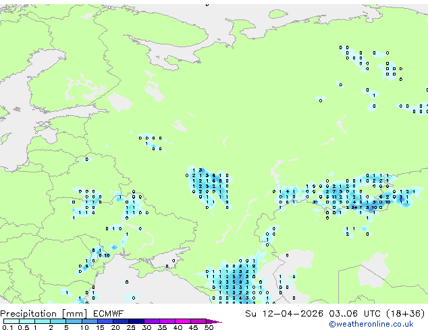Pick the 20–25 mm dark blue swatch

pos(121,321)
